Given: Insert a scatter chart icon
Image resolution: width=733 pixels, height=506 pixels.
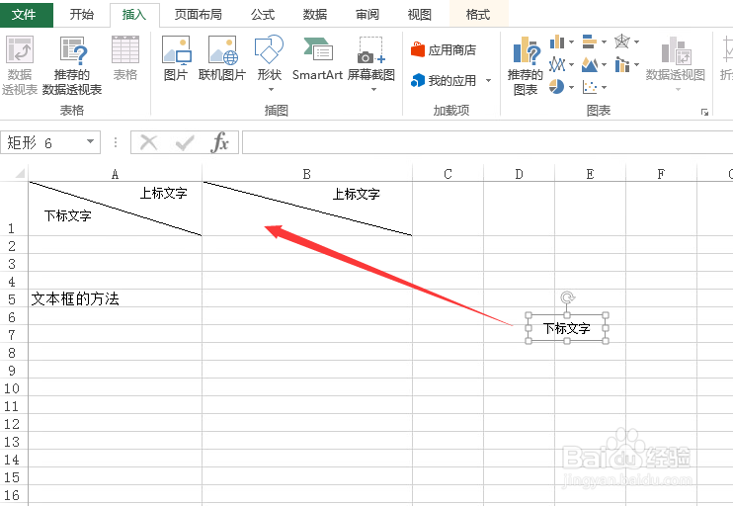Looking at the screenshot, I should click(x=590, y=87).
